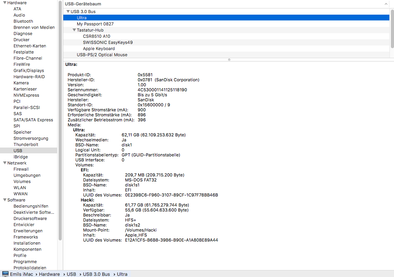Image resolution: width=394 pixels, height=277 pixels.
Task: Select USB-PS/2 Optical Mouse row
Action: pyautogui.click(x=102, y=55)
